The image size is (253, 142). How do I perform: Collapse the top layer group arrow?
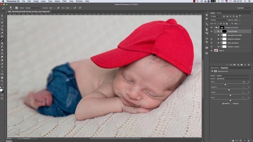(x=214, y=28)
